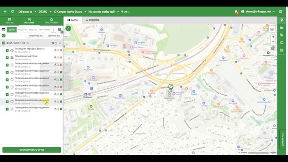Toggle the Последняя передача данных row marker
The image size is (288, 162).
coord(7,50)
